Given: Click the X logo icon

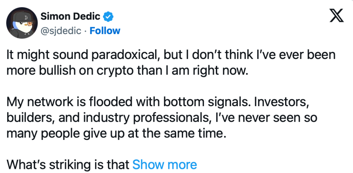Looking at the screenshot, I should (x=336, y=16).
